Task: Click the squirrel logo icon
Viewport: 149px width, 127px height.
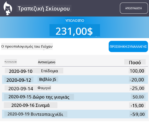Action: tap(8, 8)
